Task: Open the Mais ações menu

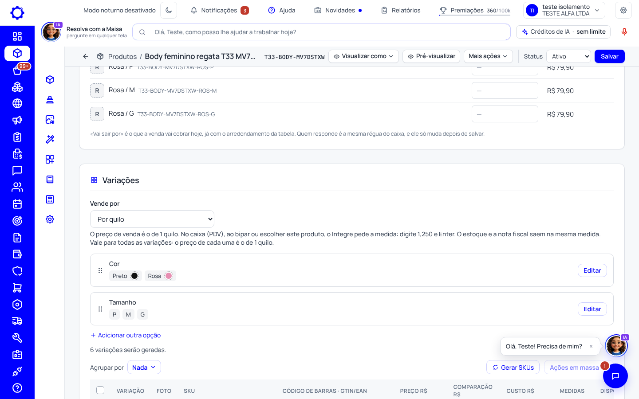Action: [x=488, y=56]
